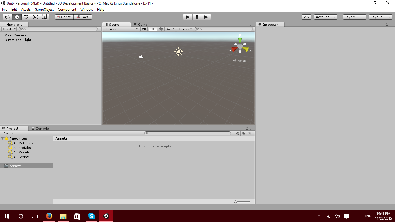Image resolution: width=395 pixels, height=222 pixels.
Task: Open the GameObject menu
Action: pyautogui.click(x=44, y=10)
